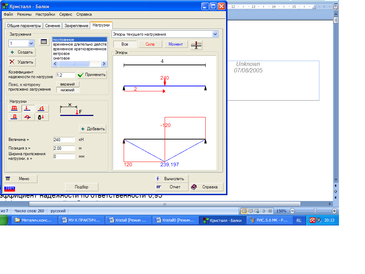The height and width of the screenshot is (274, 365).
Task: Click the Avira antivirus tray icon
Action: click(x=312, y=220)
